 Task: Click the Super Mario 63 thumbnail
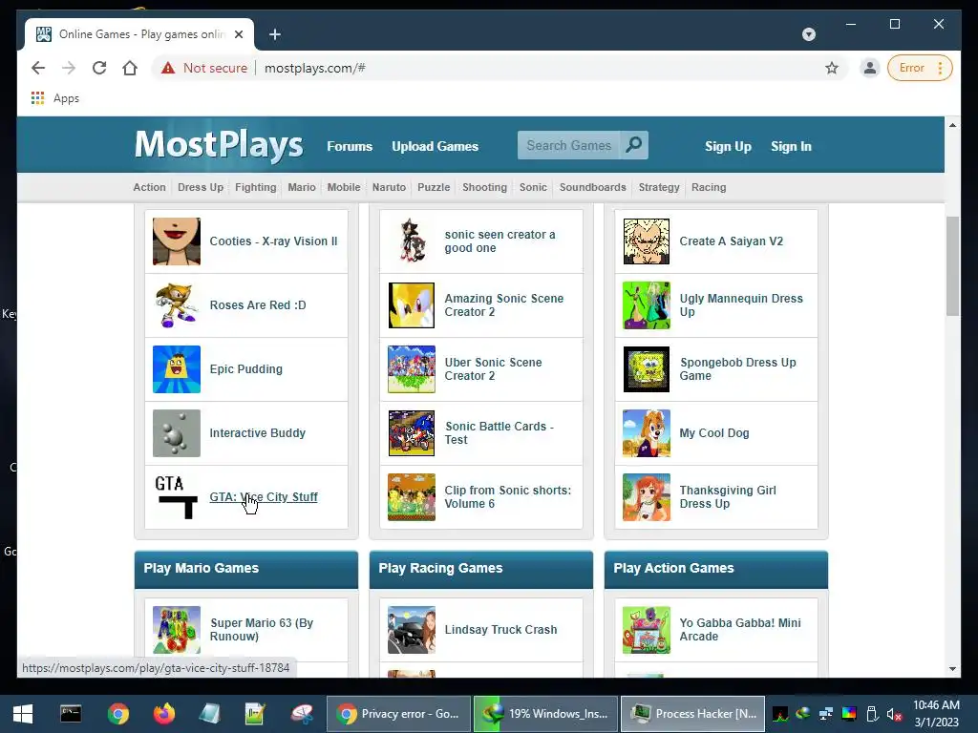pyautogui.click(x=177, y=630)
